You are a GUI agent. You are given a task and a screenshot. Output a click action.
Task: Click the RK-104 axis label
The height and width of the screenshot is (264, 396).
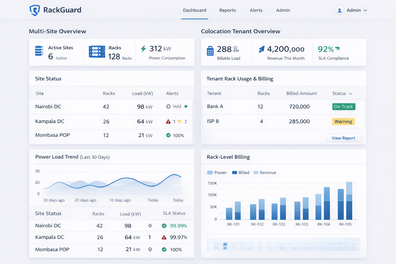coord(324,224)
